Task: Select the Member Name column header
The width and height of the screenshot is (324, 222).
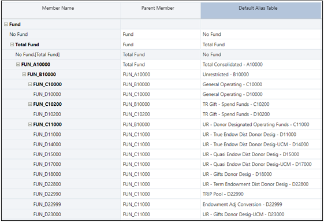Action: 61,10
